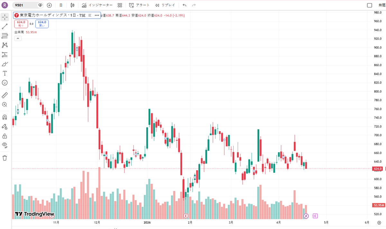The image size is (386, 229).
Task: Open the emoji icons tool
Action: [x=5, y=83]
